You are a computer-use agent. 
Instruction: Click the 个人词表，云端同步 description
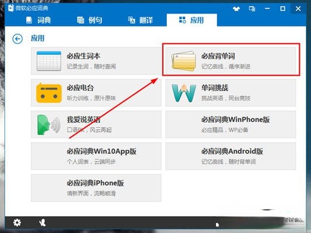click(x=91, y=162)
